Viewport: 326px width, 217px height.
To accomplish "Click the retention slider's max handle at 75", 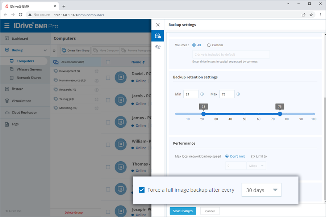I will pyautogui.click(x=280, y=114).
